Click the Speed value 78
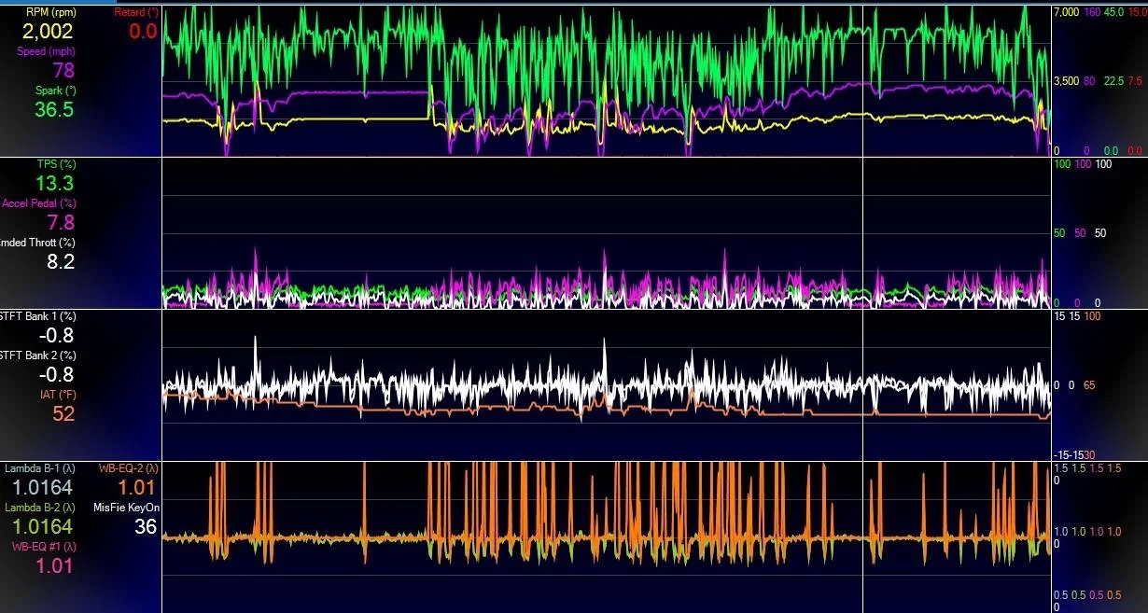This screenshot has height=613, width=1148. pos(63,70)
